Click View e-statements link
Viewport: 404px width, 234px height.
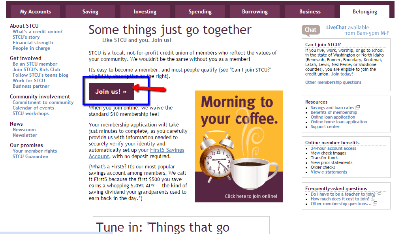click(329, 172)
